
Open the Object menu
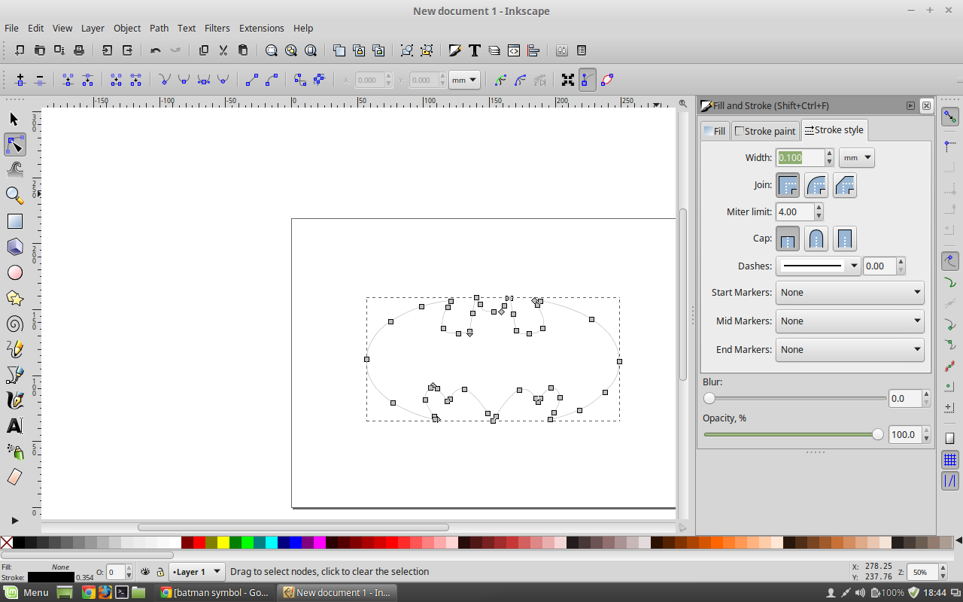click(x=127, y=28)
